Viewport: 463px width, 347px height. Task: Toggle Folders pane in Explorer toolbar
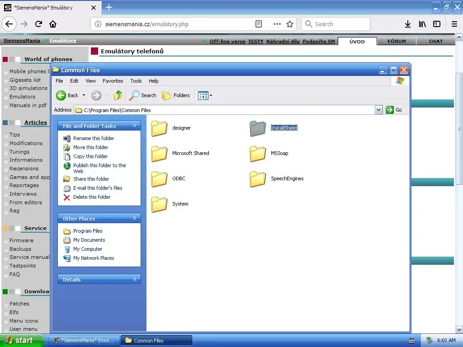176,95
